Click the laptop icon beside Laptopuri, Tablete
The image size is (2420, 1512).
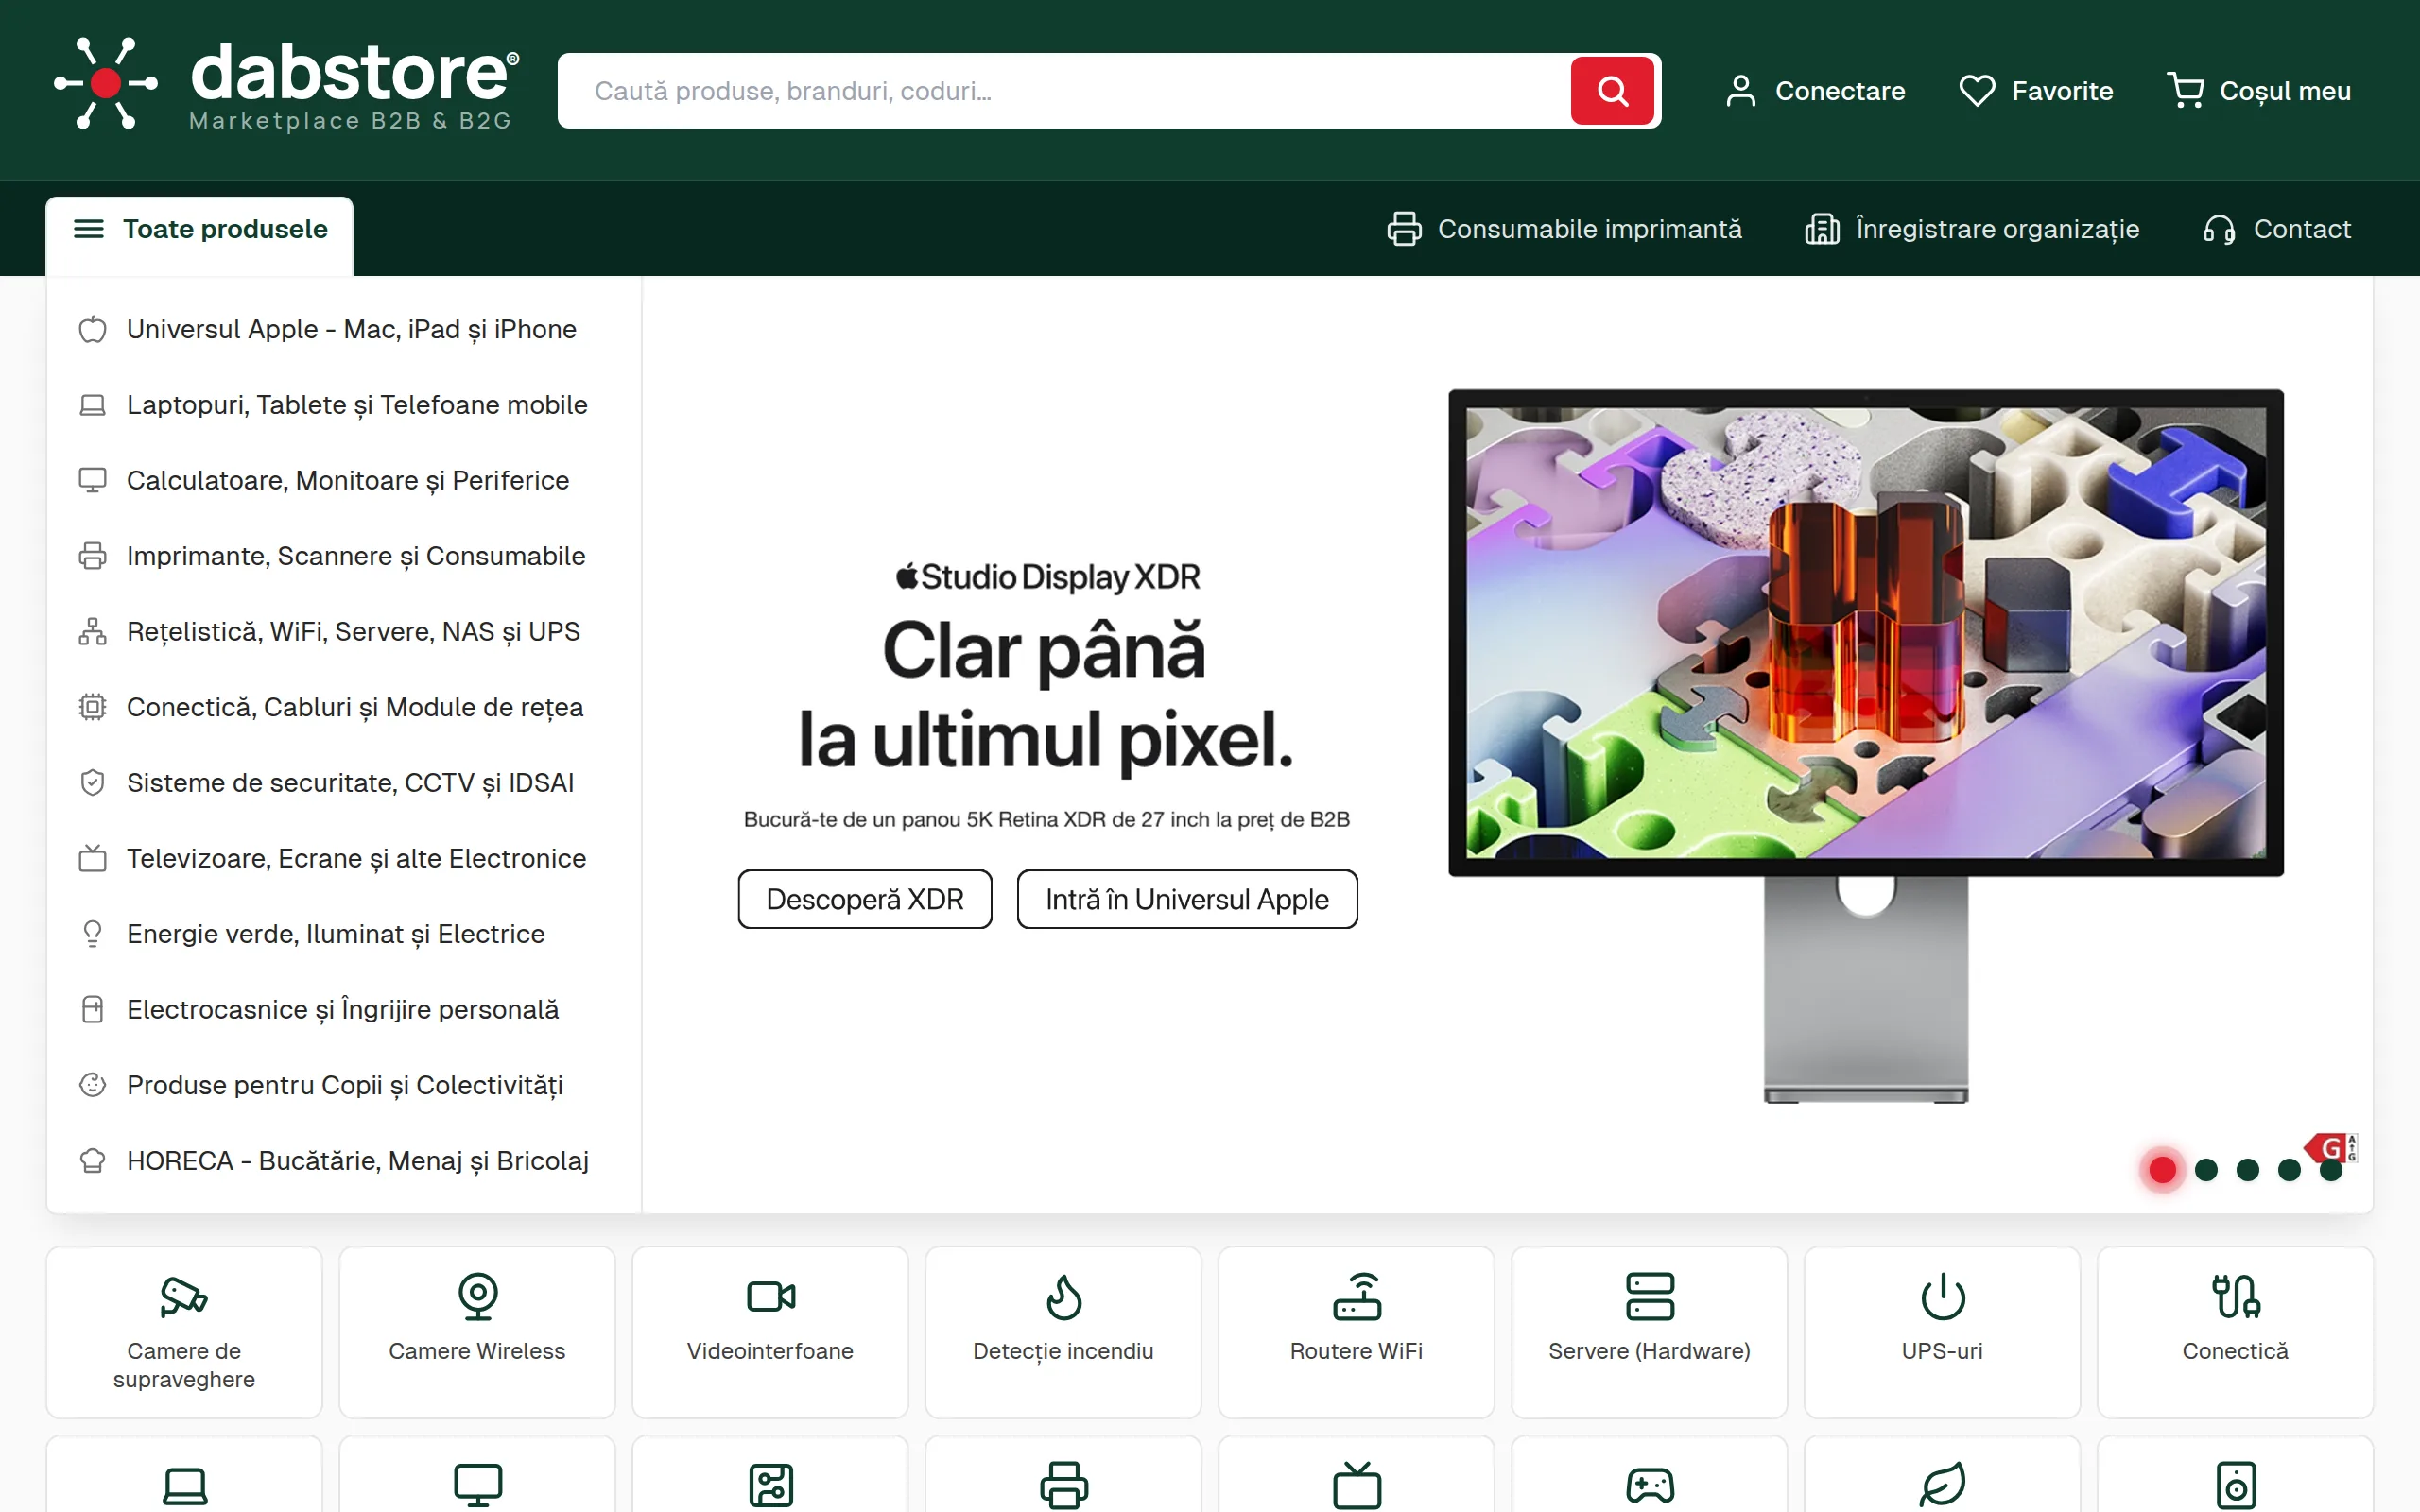click(93, 405)
